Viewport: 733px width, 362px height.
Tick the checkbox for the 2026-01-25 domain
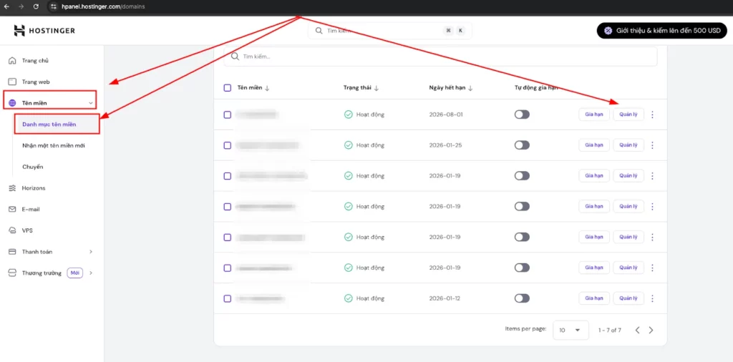(x=228, y=145)
